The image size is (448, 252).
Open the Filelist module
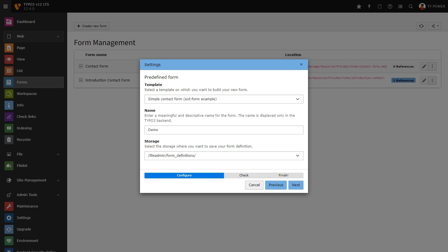click(x=34, y=165)
